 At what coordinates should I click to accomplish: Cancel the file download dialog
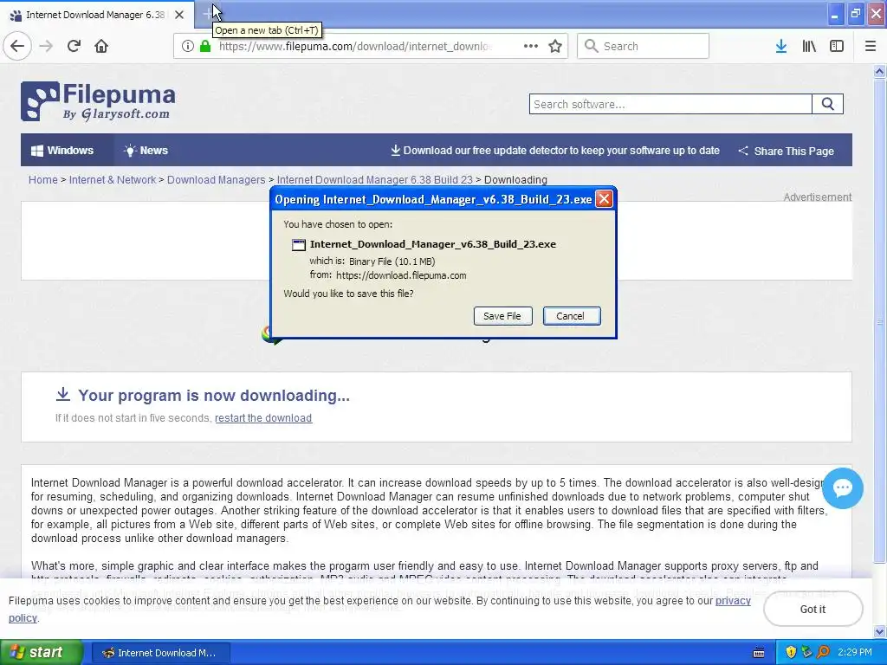pos(572,316)
